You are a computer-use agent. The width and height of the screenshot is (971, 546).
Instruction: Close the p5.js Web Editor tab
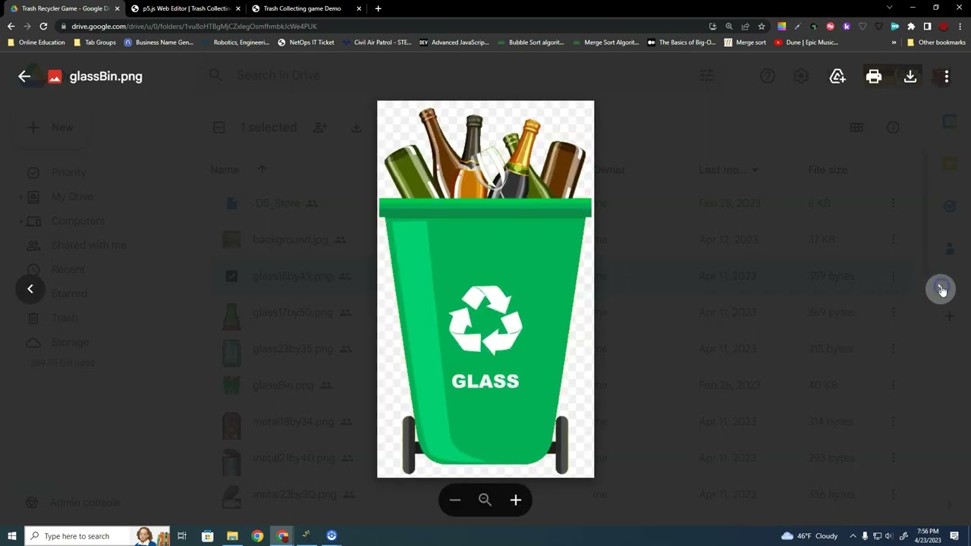click(x=238, y=8)
